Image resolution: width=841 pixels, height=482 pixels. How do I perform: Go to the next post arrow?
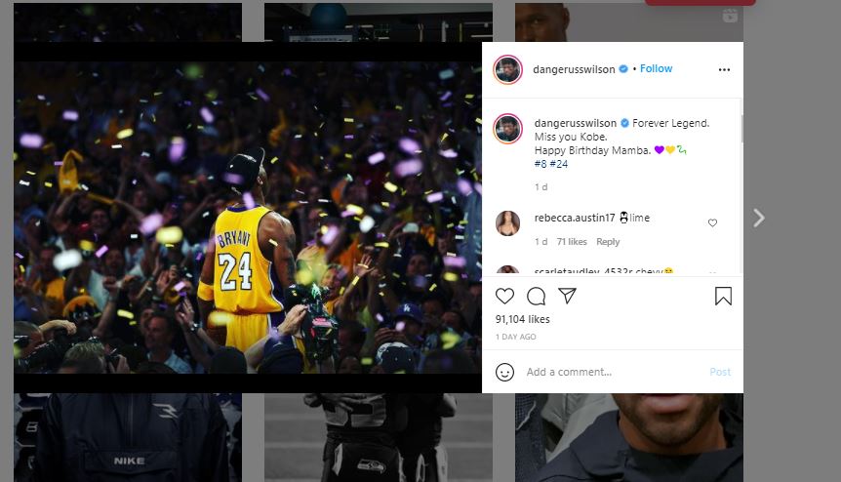pyautogui.click(x=758, y=218)
